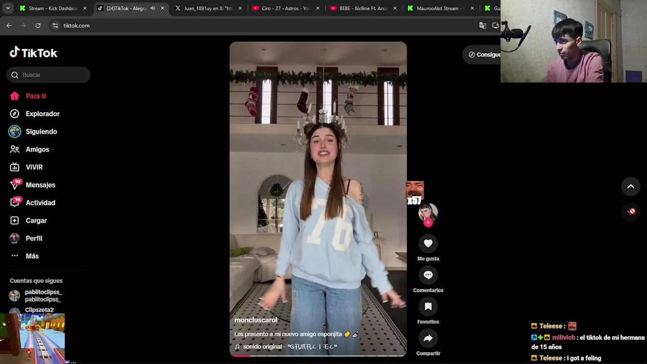
Task: Open the tab search dropdown
Action: 8,8
